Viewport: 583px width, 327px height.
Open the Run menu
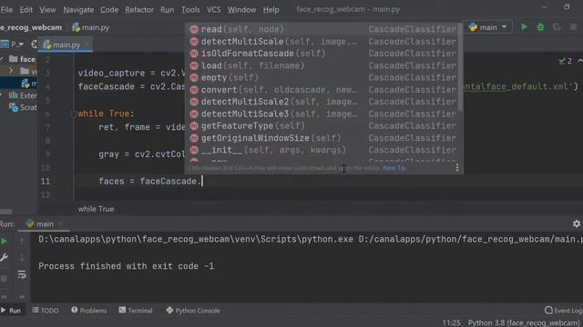point(167,10)
